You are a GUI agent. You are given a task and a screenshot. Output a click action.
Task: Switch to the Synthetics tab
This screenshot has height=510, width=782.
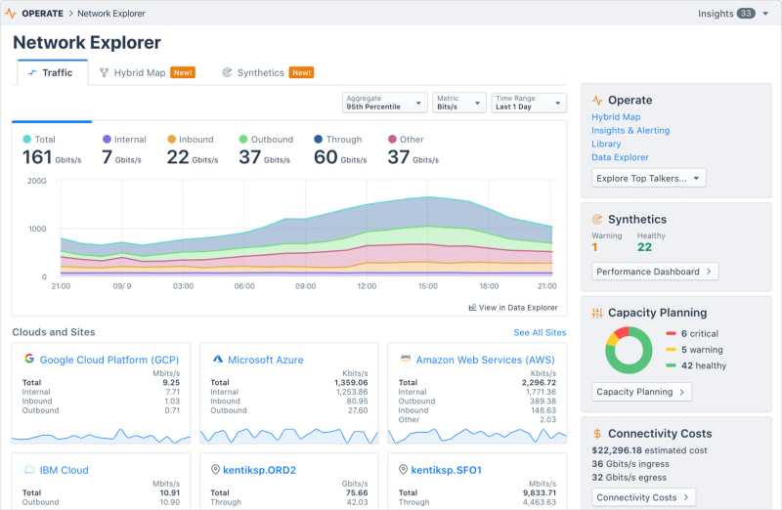click(x=268, y=72)
